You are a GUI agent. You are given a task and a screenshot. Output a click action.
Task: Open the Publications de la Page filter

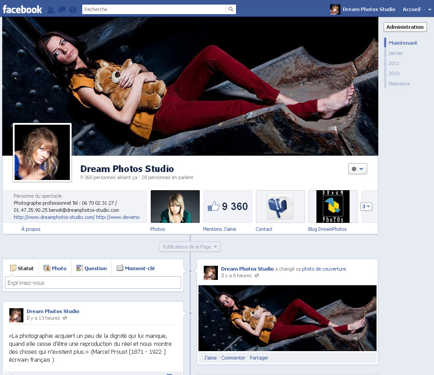coord(190,247)
